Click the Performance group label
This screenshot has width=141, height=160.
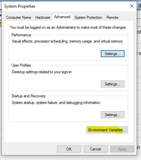(x=21, y=35)
